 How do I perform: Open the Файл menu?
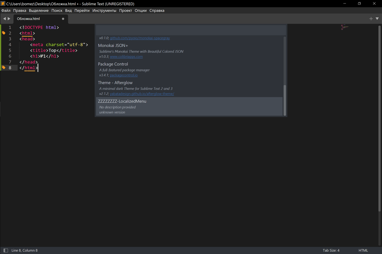point(6,10)
